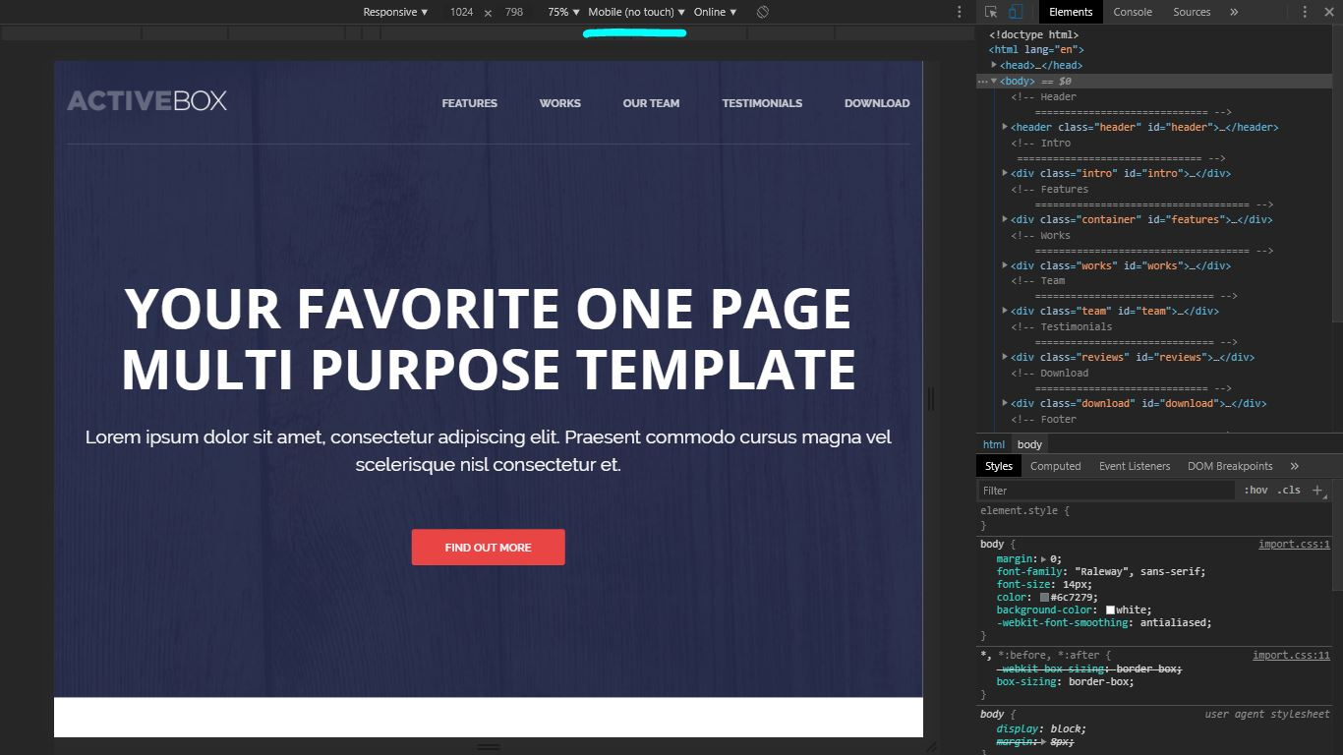Click the rotate screen orientation icon
This screenshot has height=755, width=1343.
763,12
